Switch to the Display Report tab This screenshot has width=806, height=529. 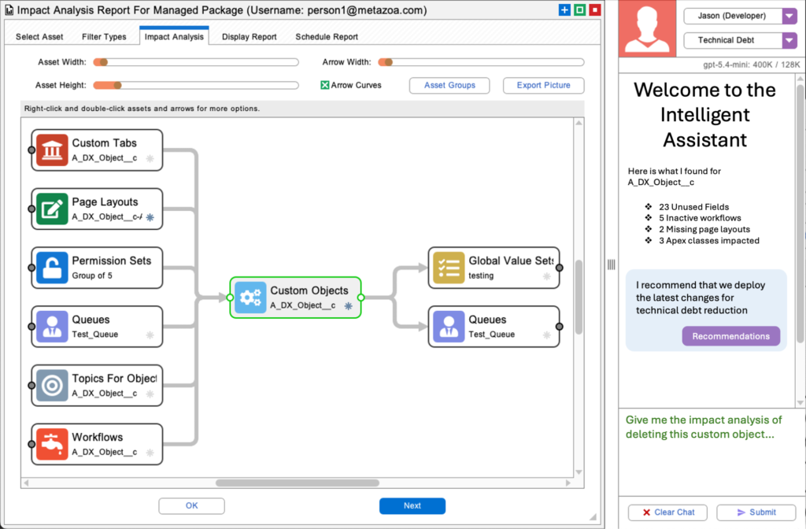pos(249,37)
